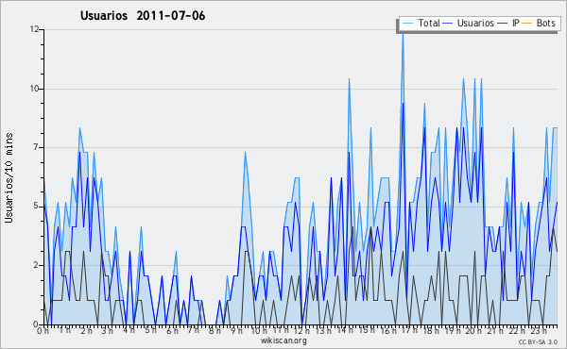Image resolution: width=567 pixels, height=349 pixels.
Task: Click the x-axis label '8 h'
Action: [215, 330]
